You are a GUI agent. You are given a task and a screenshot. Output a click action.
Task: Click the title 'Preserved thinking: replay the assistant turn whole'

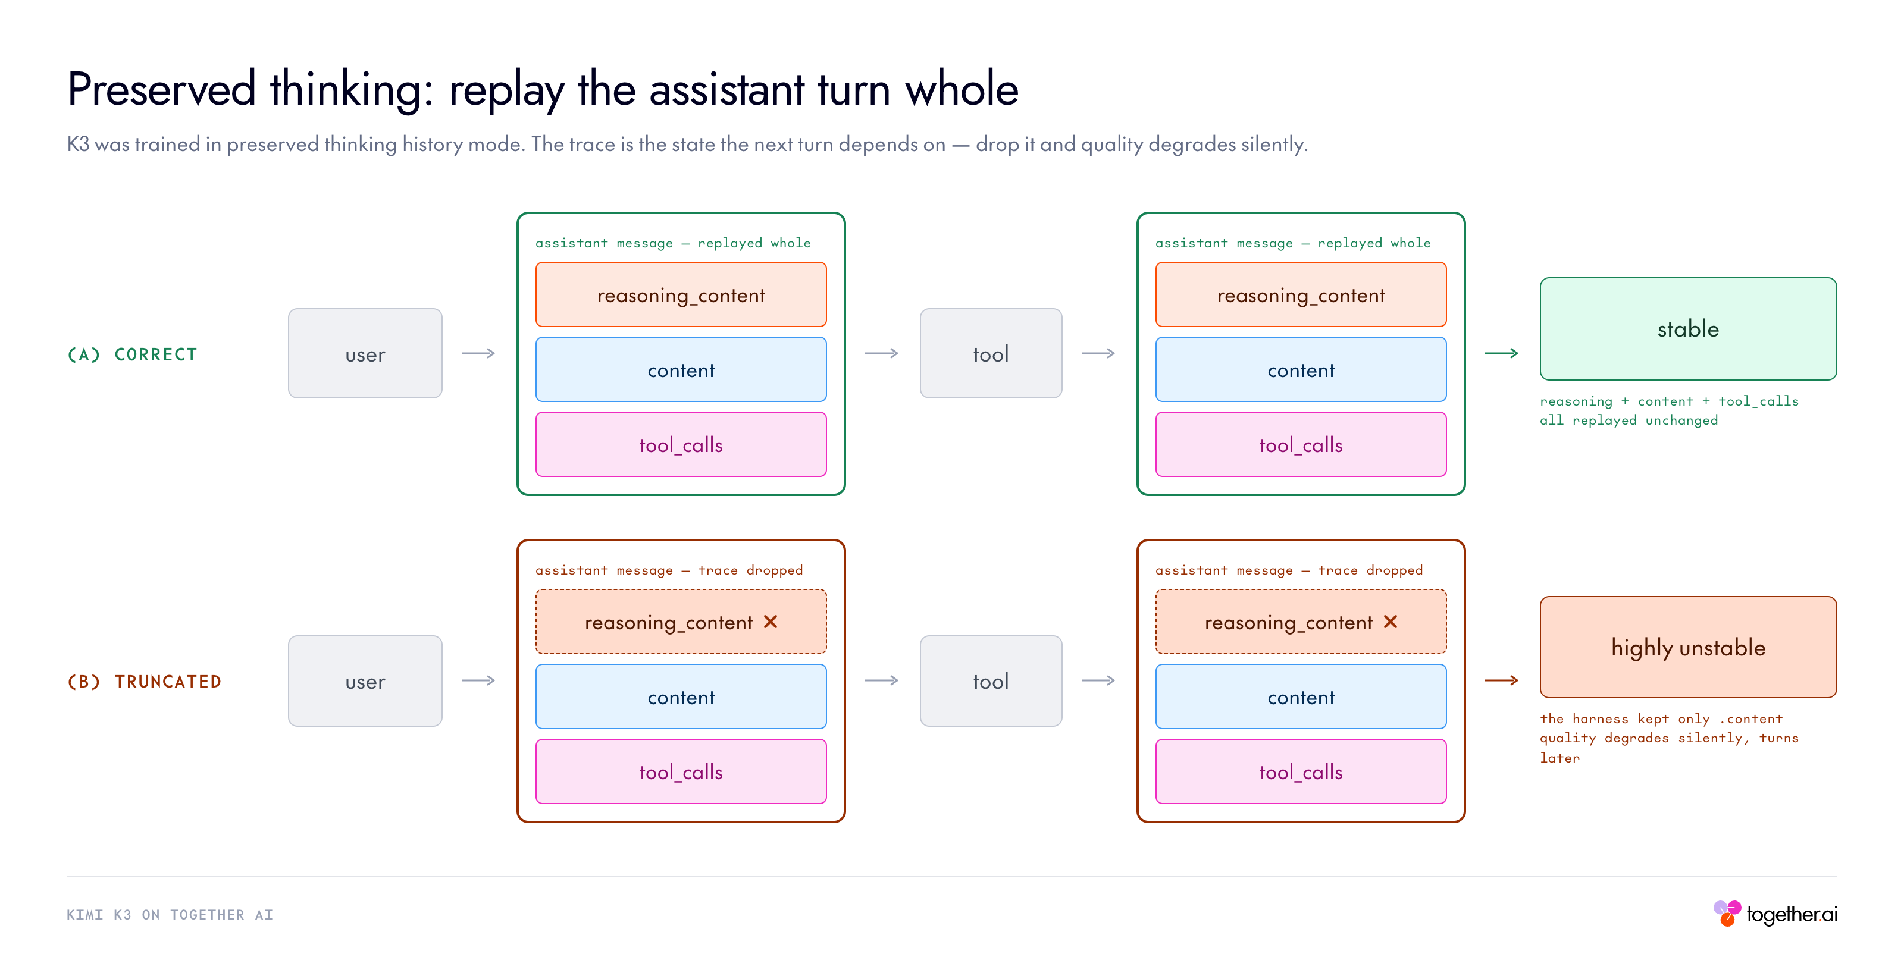(x=543, y=89)
